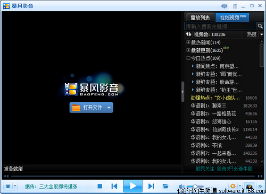Viewport: 266px width, 194px height.
Task: Open the feedback chat bubble icon in the title bar
Action: [224, 6]
